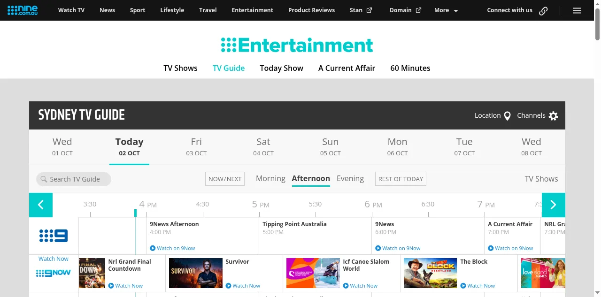
Task: Open the TV Shows link in guide toolbar
Action: [x=541, y=179]
